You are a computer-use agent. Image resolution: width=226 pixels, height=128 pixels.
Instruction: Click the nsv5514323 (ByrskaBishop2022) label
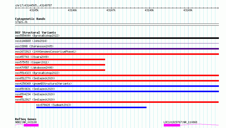tap(37, 73)
